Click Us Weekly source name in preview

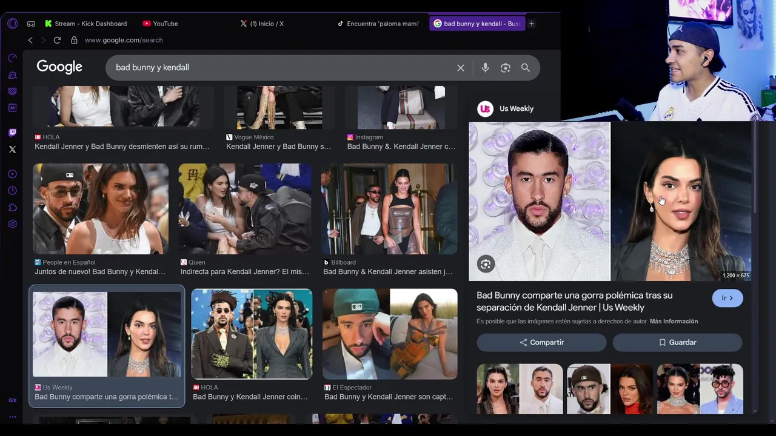click(x=517, y=108)
